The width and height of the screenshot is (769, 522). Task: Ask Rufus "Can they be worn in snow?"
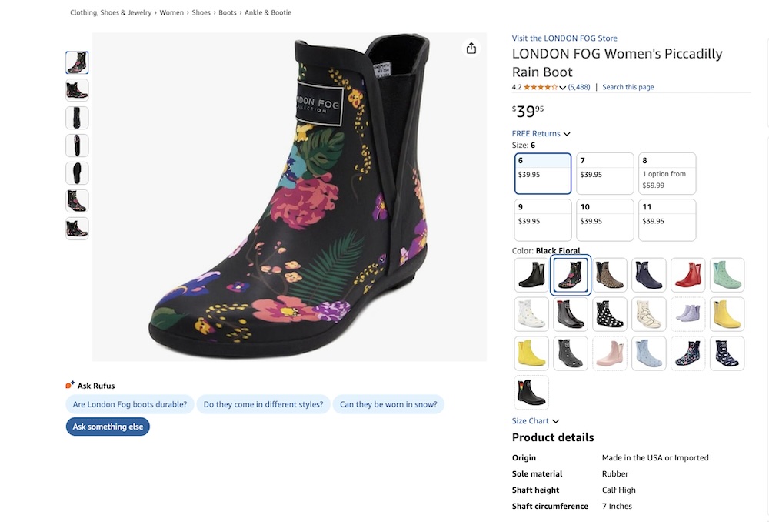coord(388,404)
